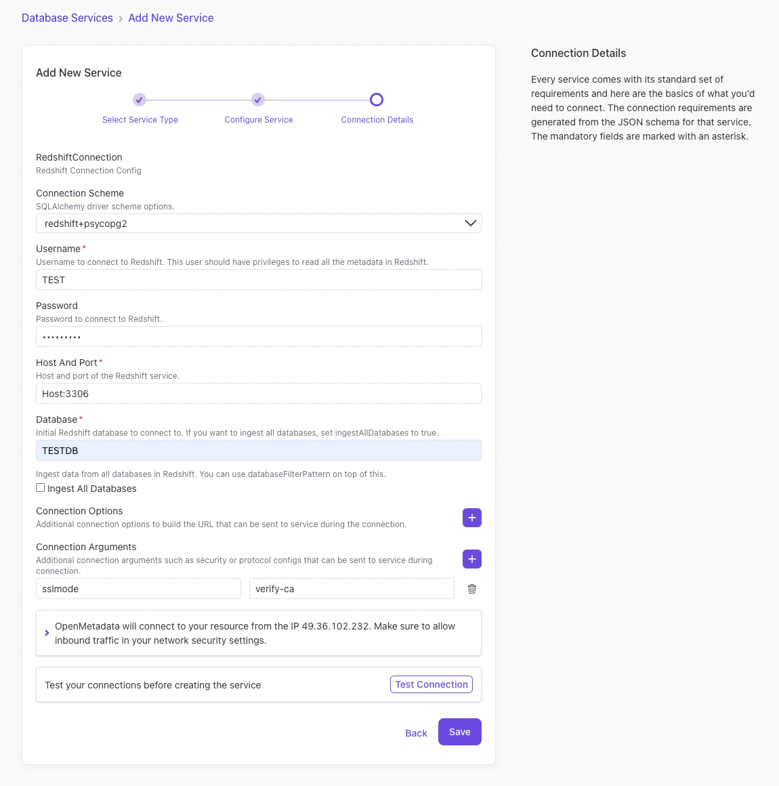This screenshot has width=779, height=786.
Task: Focus the Host And Port field
Action: [259, 394]
